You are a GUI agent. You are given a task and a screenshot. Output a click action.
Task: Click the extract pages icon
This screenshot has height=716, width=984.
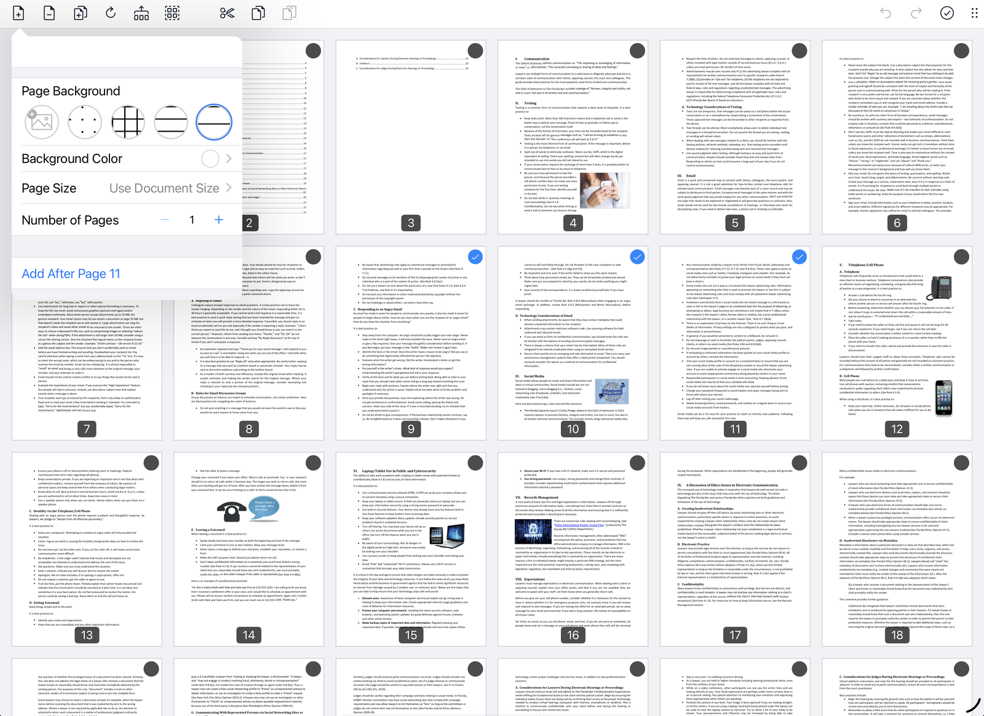coord(141,13)
